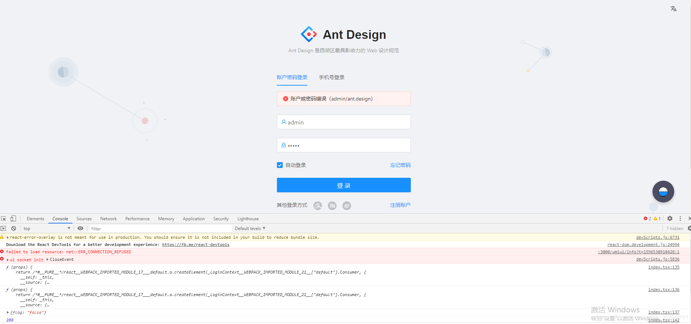Open the Elements panel tab
Viewport: 691px width, 324px height.
(35, 218)
